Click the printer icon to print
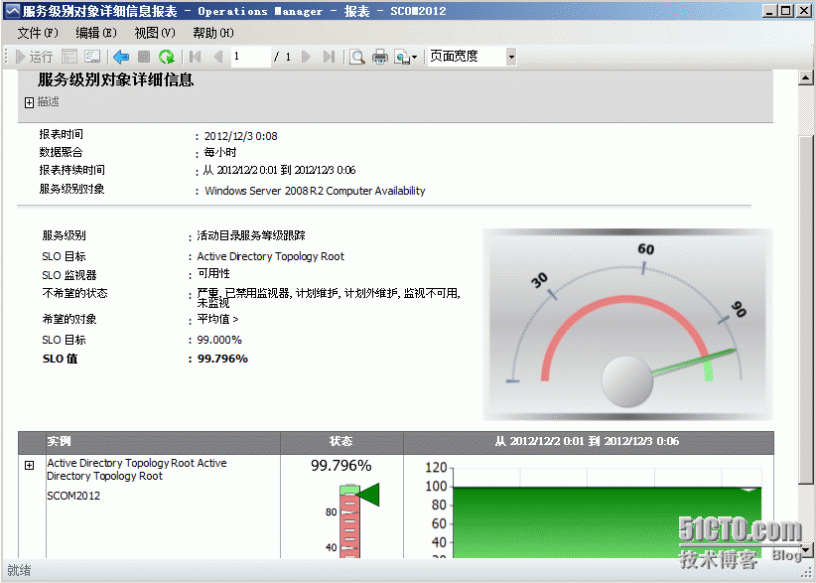This screenshot has height=583, width=816. [x=380, y=57]
